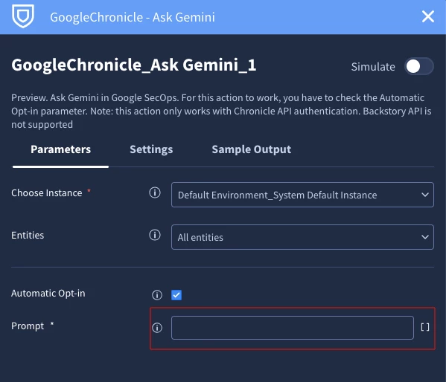The image size is (446, 382).
Task: Click the shield logo in the header
Action: [23, 16]
